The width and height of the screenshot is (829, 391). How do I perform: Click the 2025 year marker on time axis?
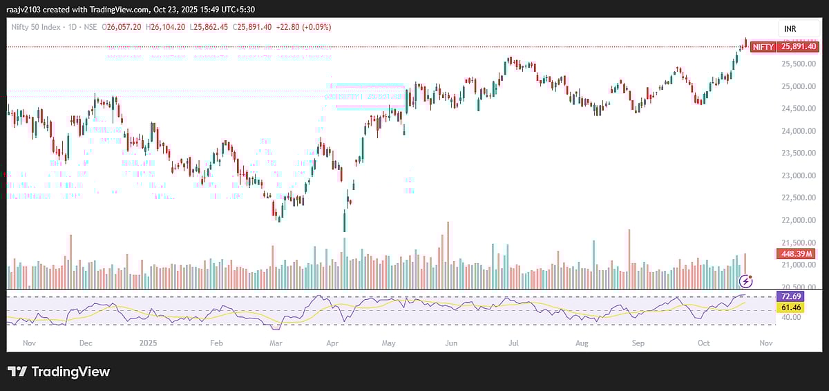(x=149, y=343)
